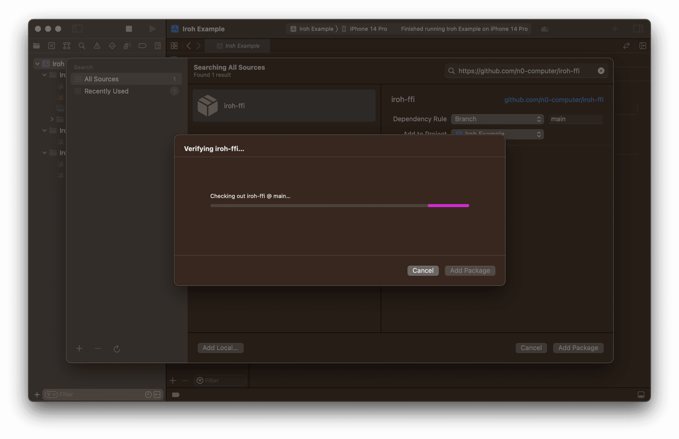Open the Find navigator magnifier icon
Image resolution: width=679 pixels, height=439 pixels.
[82, 46]
